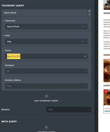
Task: Clear the Taxonomy Game (Post) selection
Action: coord(83,27)
